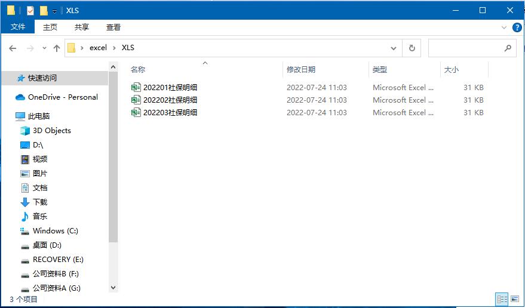This screenshot has height=308, width=525.
Task: Open the 公司资料B (F:) drive
Action: pos(55,274)
